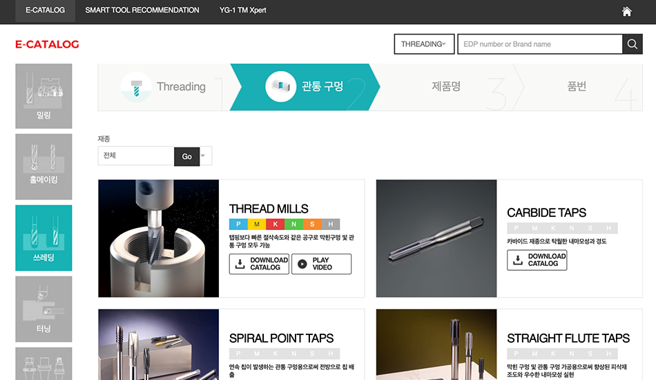Screen dimensions: 656x380
Task: Open the 밀링 (Milling) sidebar category
Action: click(x=44, y=96)
